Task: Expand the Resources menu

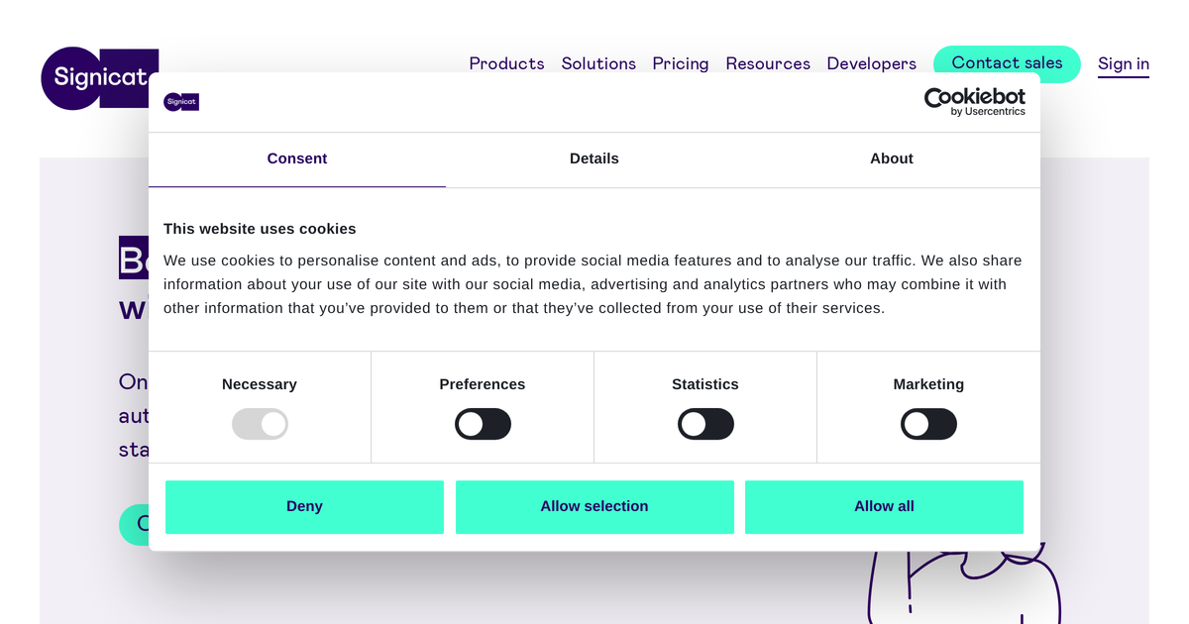Action: 768,63
